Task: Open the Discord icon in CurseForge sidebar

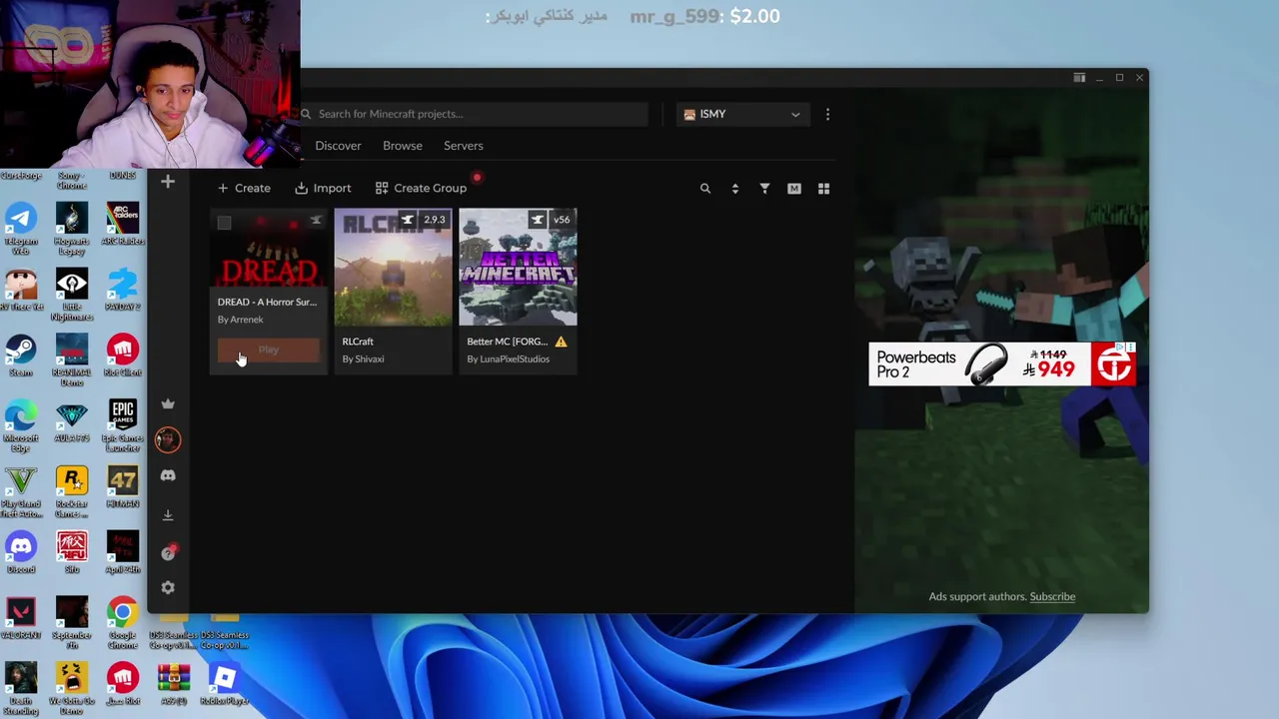Action: tap(168, 476)
